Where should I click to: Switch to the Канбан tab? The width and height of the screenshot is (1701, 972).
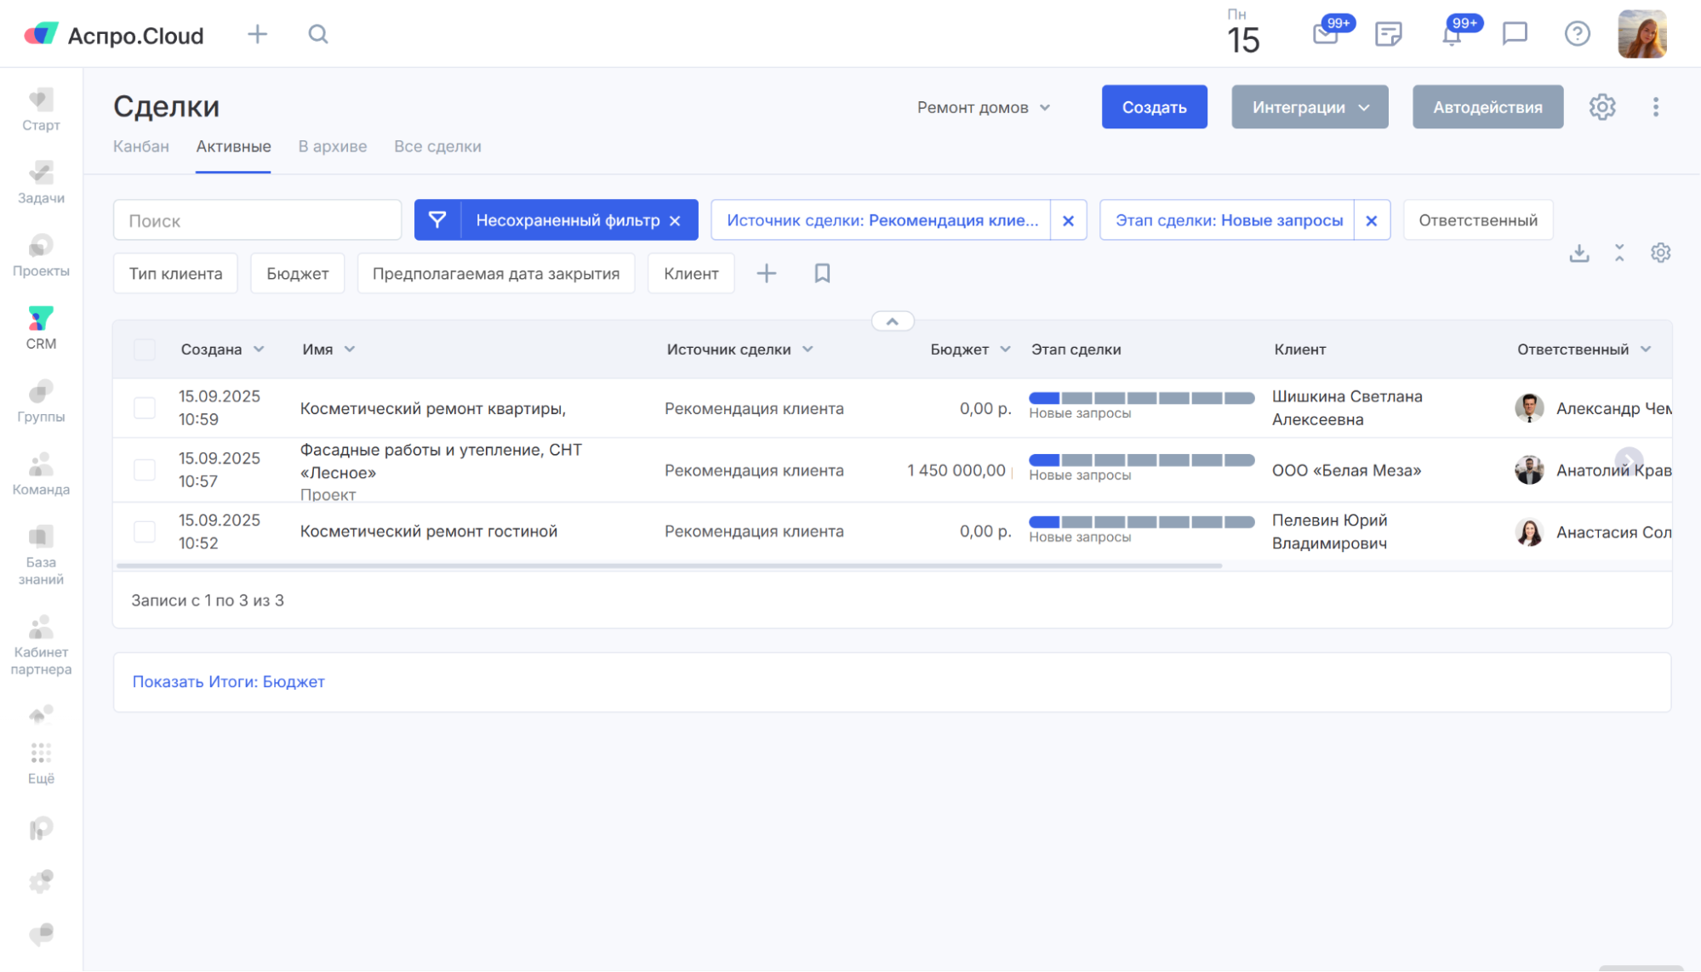(x=141, y=146)
